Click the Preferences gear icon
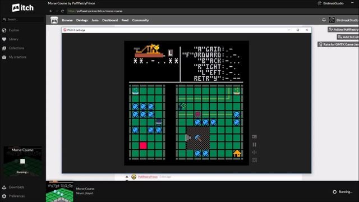 pos(4,196)
